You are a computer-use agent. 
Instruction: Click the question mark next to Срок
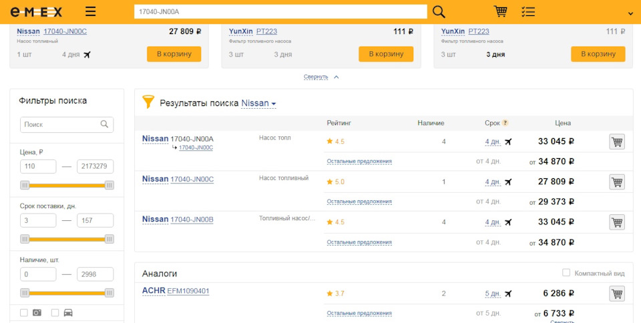(505, 123)
